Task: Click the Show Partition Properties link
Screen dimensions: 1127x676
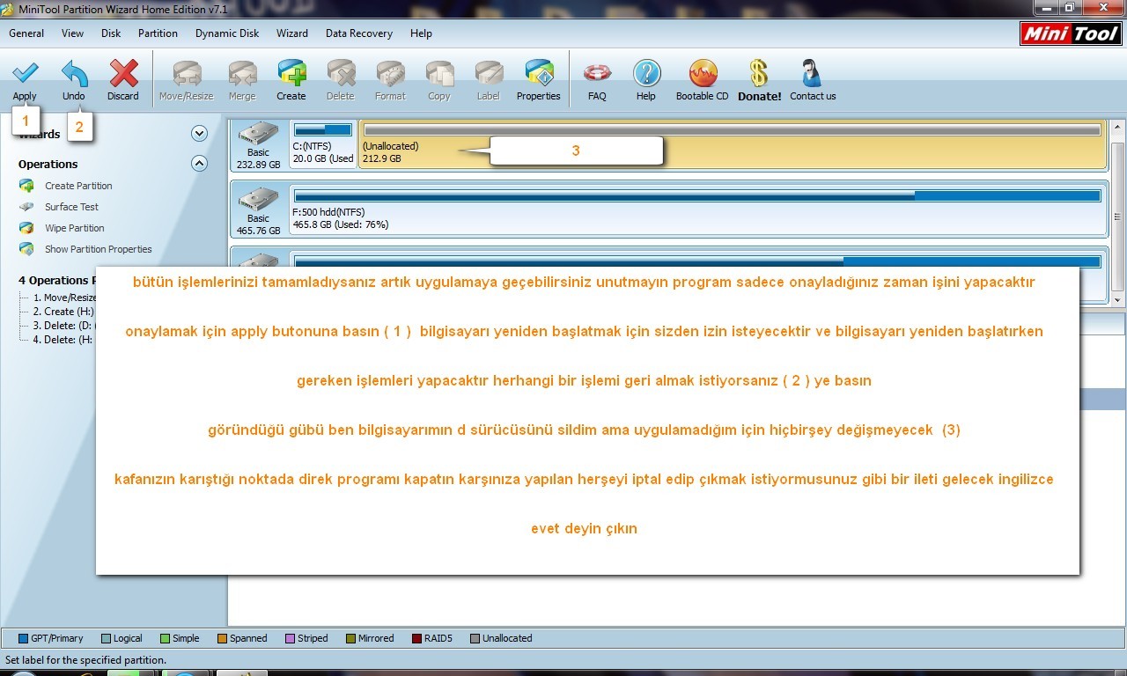Action: (99, 249)
